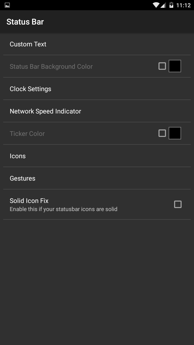Tap the battery charging icon
Screen dimensions: 194x345
tap(171, 5)
